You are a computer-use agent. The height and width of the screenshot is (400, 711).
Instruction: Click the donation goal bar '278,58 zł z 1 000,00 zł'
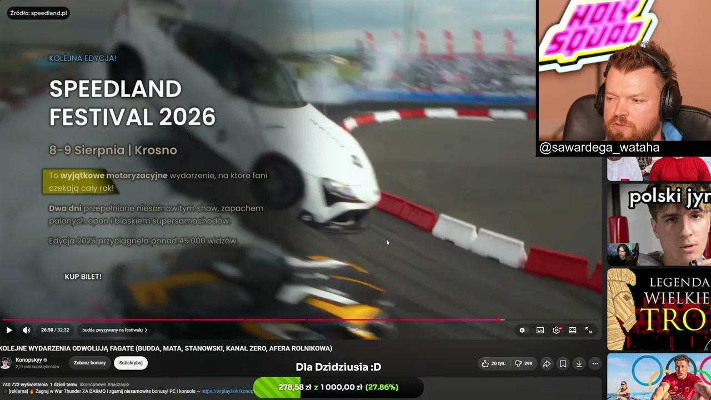click(x=338, y=387)
